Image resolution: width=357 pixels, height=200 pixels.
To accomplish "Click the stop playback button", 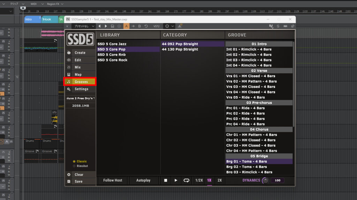I will coord(166,181).
